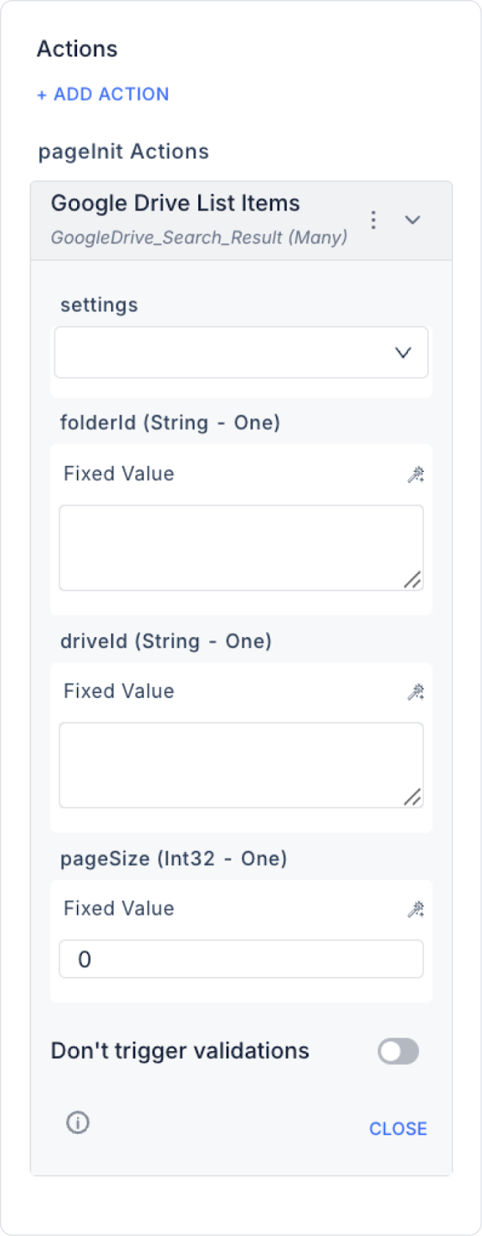The height and width of the screenshot is (1236, 482).
Task: Click the folderId text area resize handle
Action: (x=413, y=579)
